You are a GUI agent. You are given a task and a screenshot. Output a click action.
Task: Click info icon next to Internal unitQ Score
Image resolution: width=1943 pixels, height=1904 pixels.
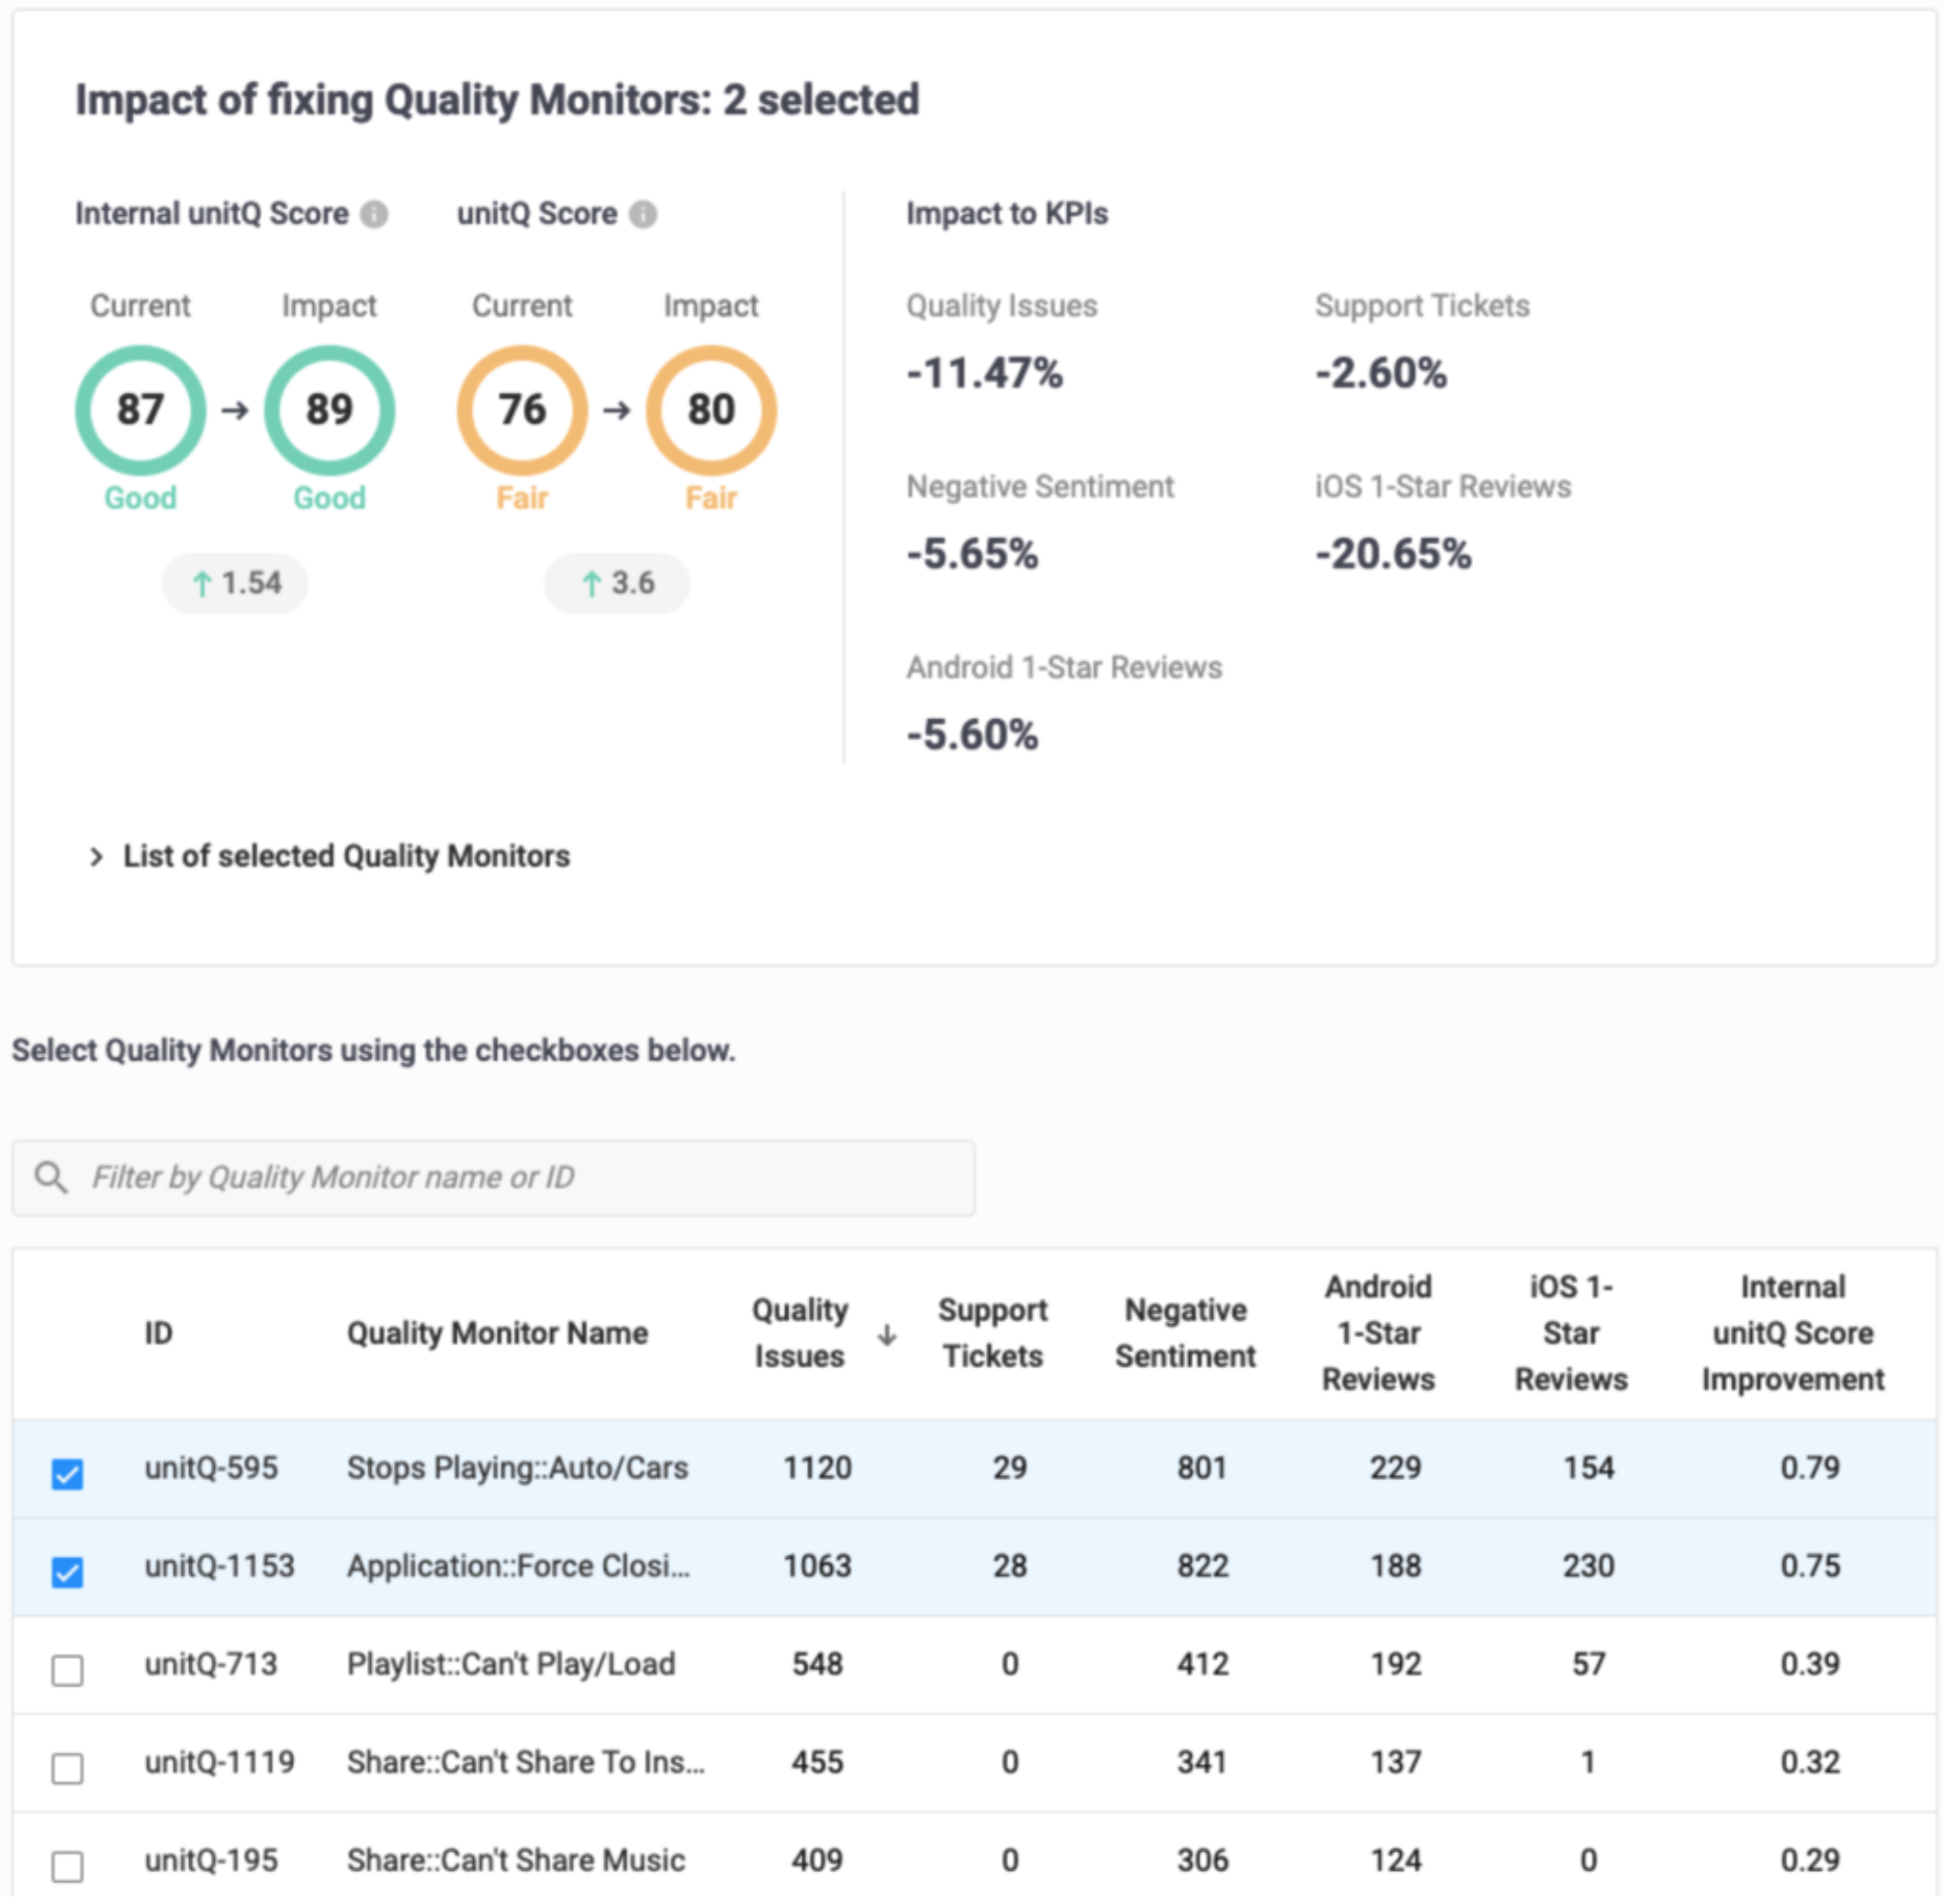[373, 214]
